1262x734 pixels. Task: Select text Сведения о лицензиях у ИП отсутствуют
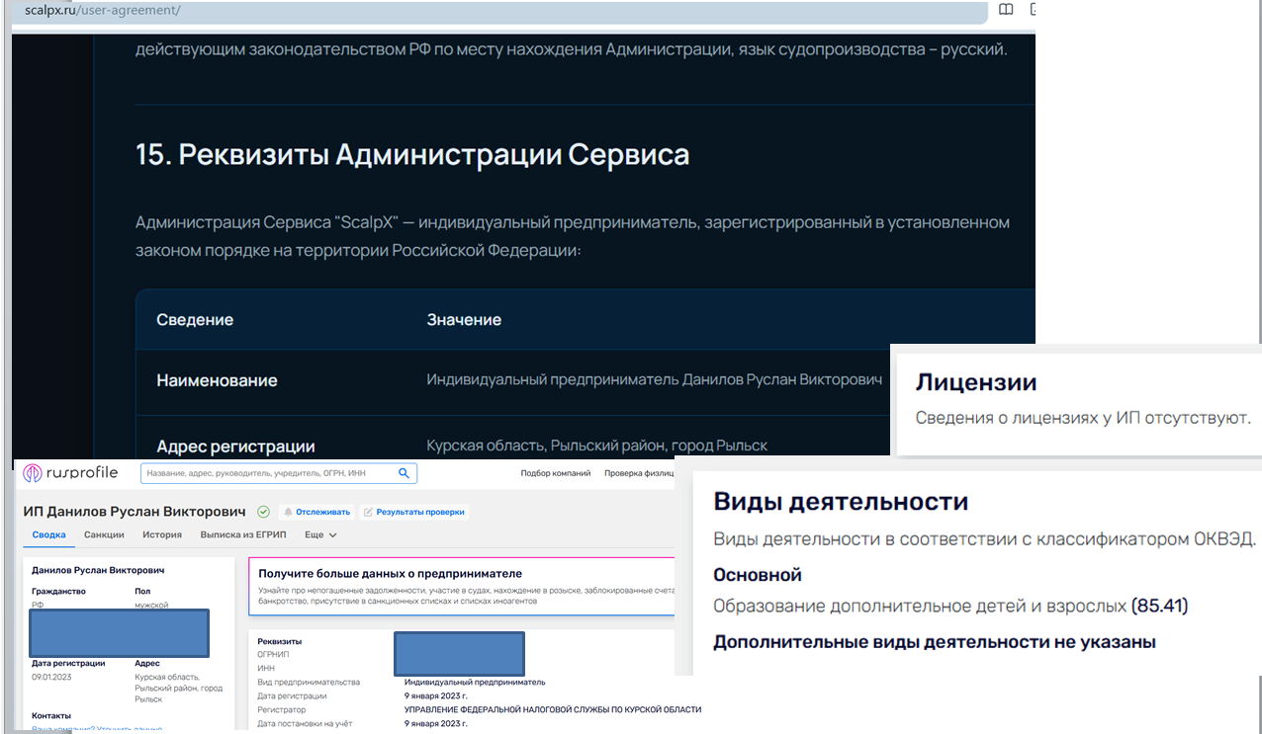point(1083,418)
